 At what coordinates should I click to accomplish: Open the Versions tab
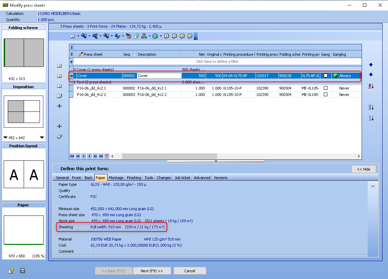[x=221, y=178]
